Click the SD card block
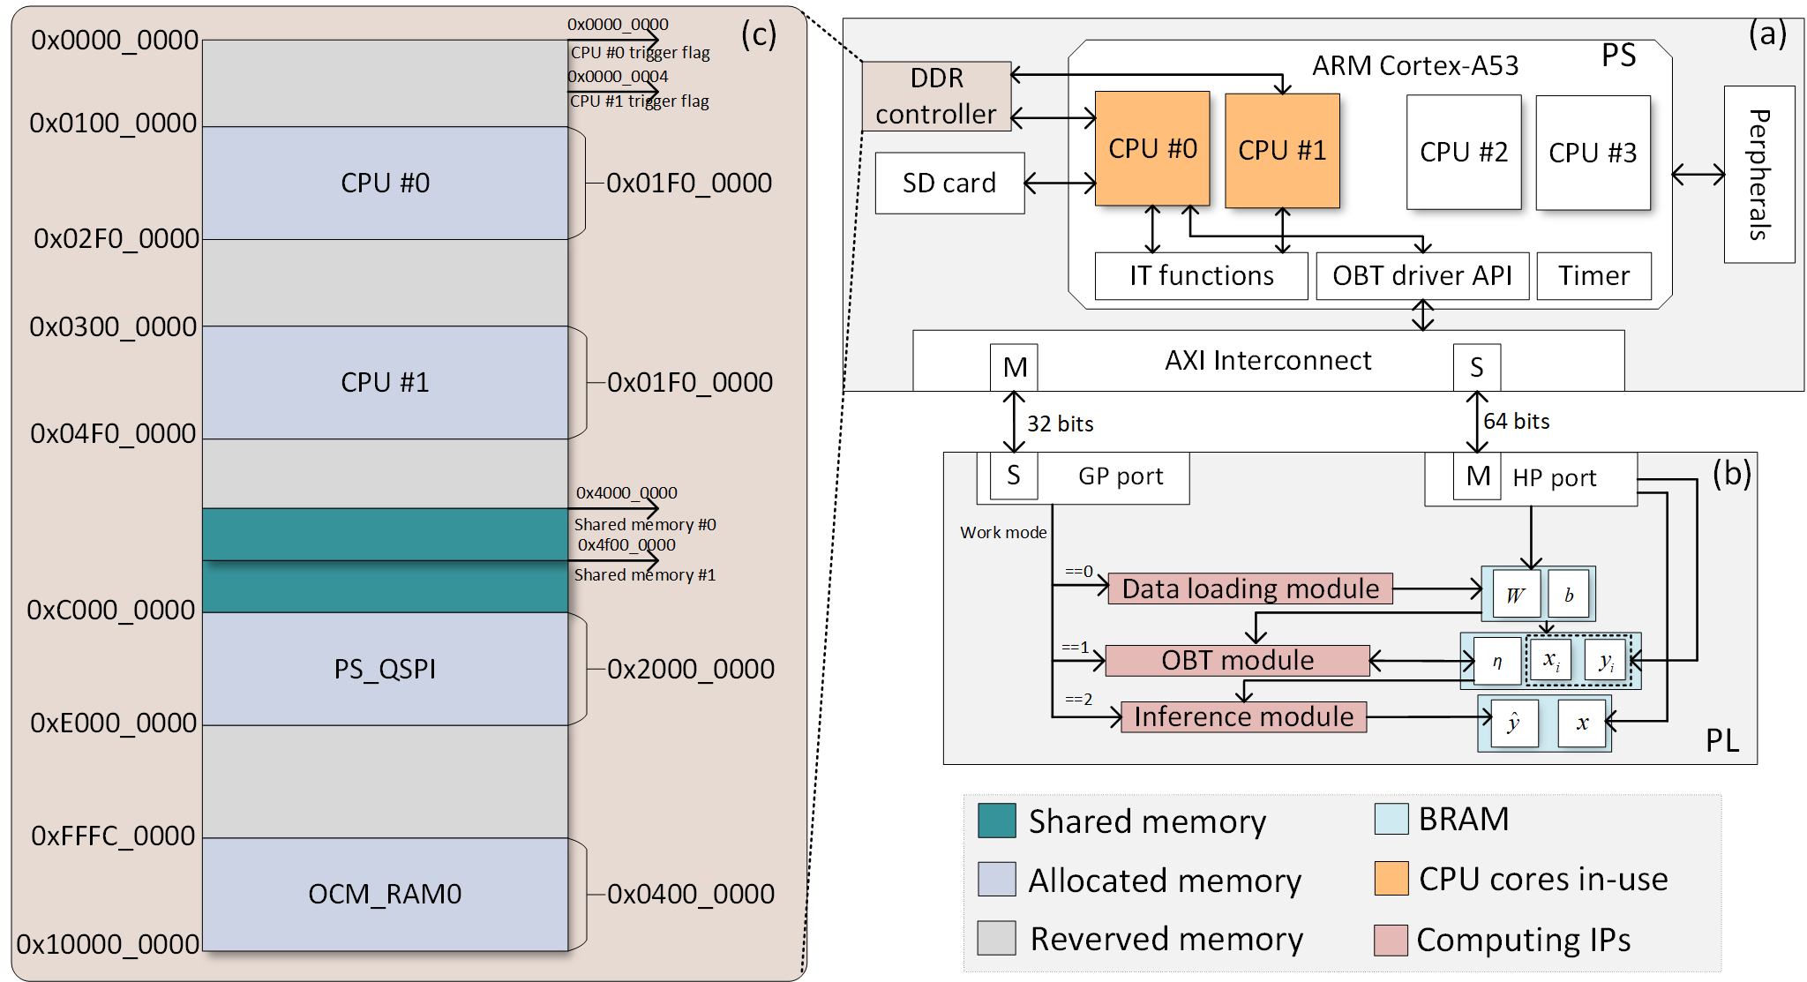 click(948, 183)
